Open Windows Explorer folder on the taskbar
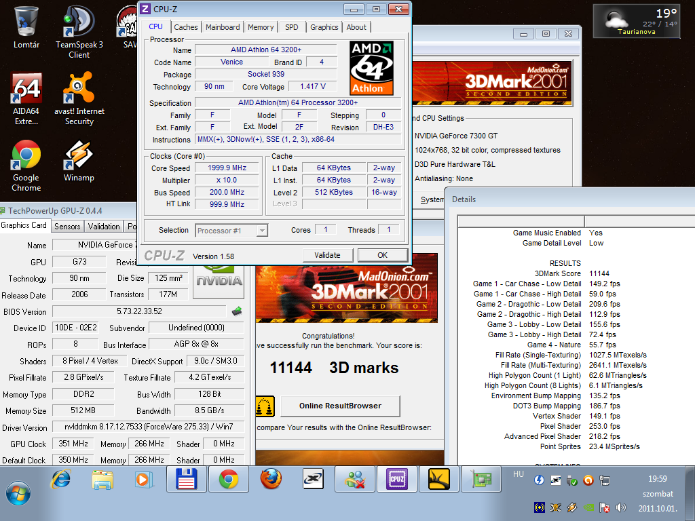695x521 pixels. pos(102,480)
